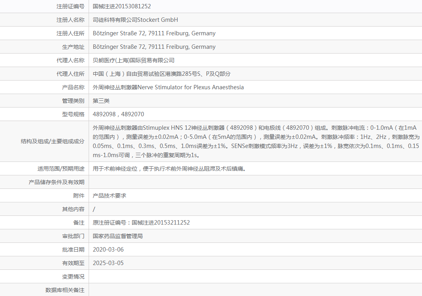The image size is (422, 296).
Task: Select the label 审批部门
Action: (x=73, y=236)
